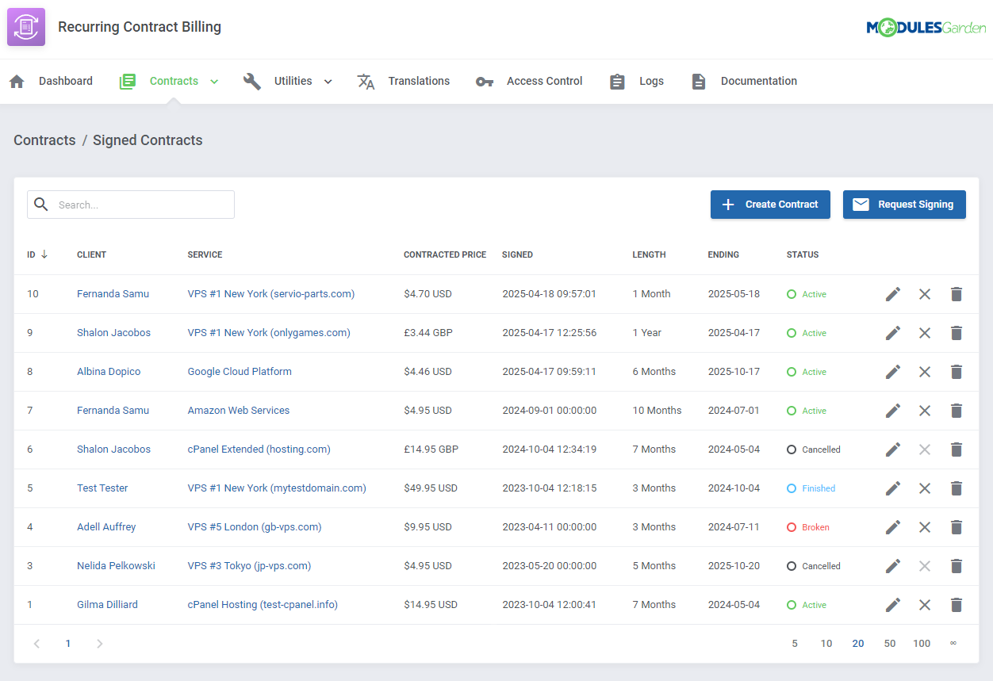The image size is (993, 681).
Task: Click the document icon next to Documentation
Action: tap(698, 81)
